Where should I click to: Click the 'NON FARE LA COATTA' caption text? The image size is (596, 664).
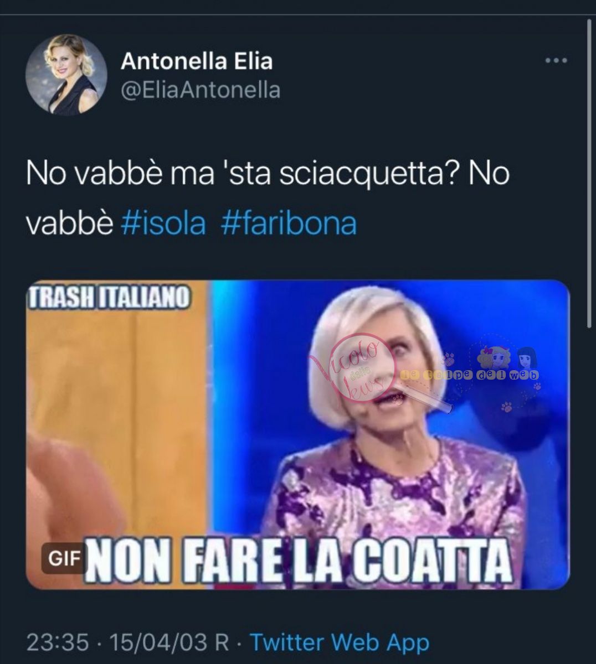[x=297, y=562]
